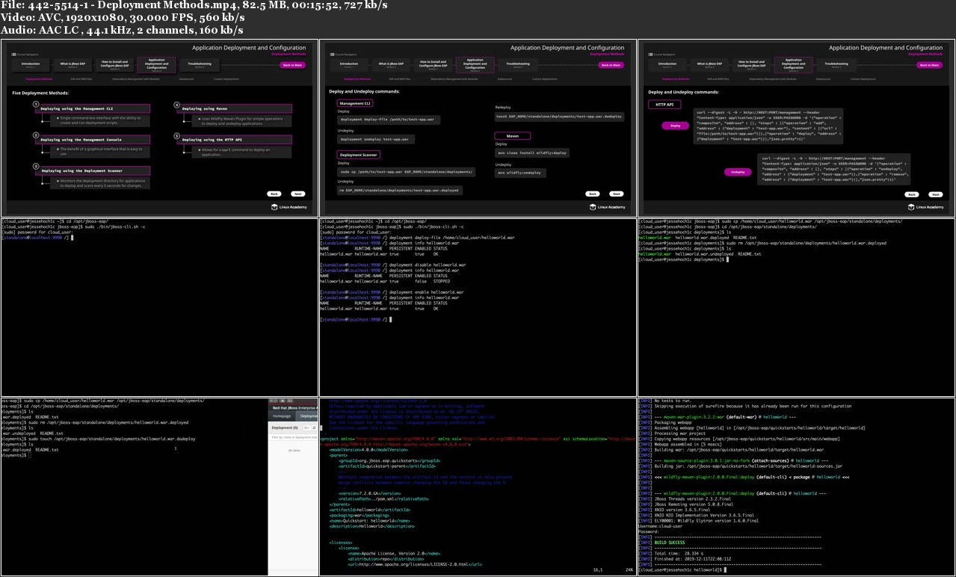Viewport: 956px width, 577px height.
Task: Open Datasources subtab on HTTP API slide
Action: (x=823, y=78)
